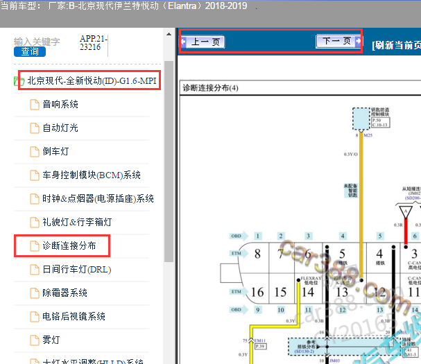Click OBD connector pin 8
The image size is (421, 364).
click(x=257, y=254)
